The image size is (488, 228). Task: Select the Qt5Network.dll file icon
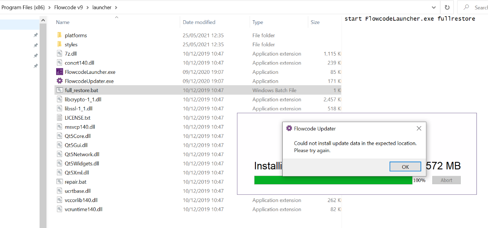(59, 155)
